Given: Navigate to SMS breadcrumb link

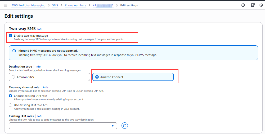Looking at the screenshot, I should pyautogui.click(x=55, y=5).
